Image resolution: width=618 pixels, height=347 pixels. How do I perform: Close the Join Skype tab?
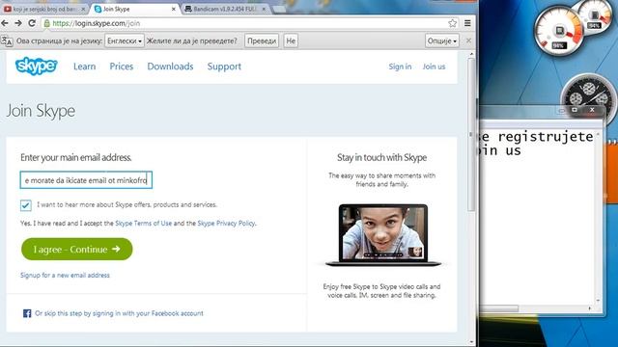pyautogui.click(x=174, y=9)
